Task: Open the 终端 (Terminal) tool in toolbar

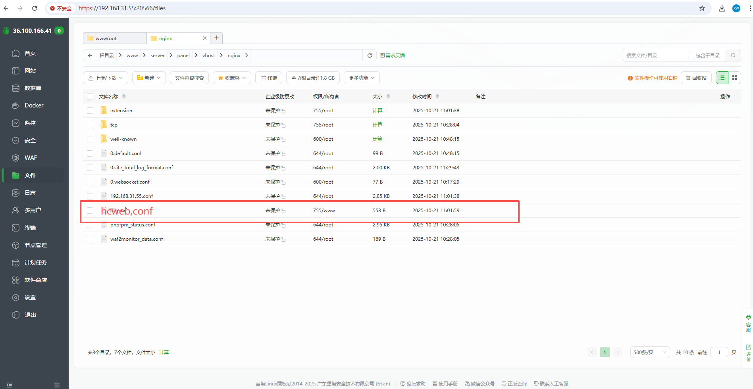Action: (x=269, y=78)
